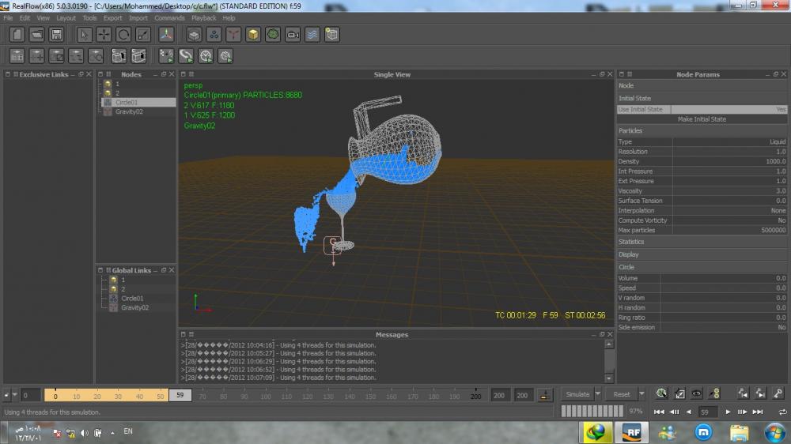Click the curved arrows icon with green play
This screenshot has width=791, height=444.
(186, 56)
